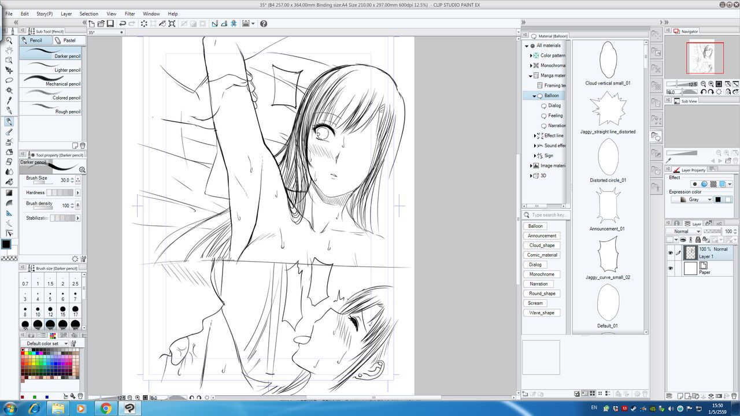740x416 pixels.
Task: Open the Default color set dropdown
Action: (x=45, y=343)
